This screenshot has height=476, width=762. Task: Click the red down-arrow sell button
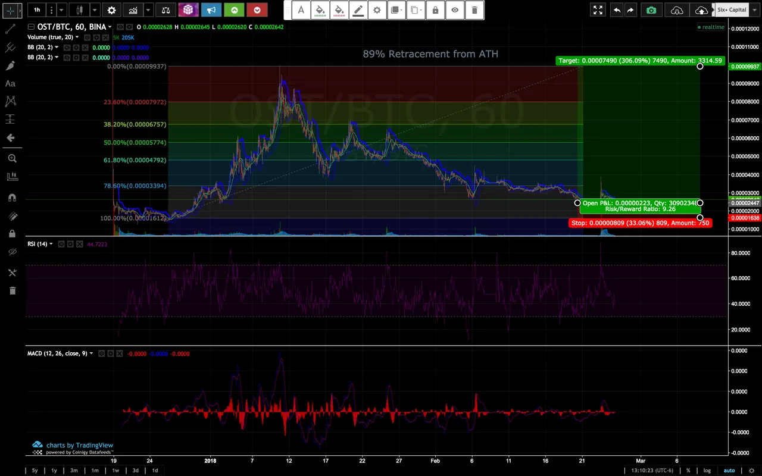point(257,10)
